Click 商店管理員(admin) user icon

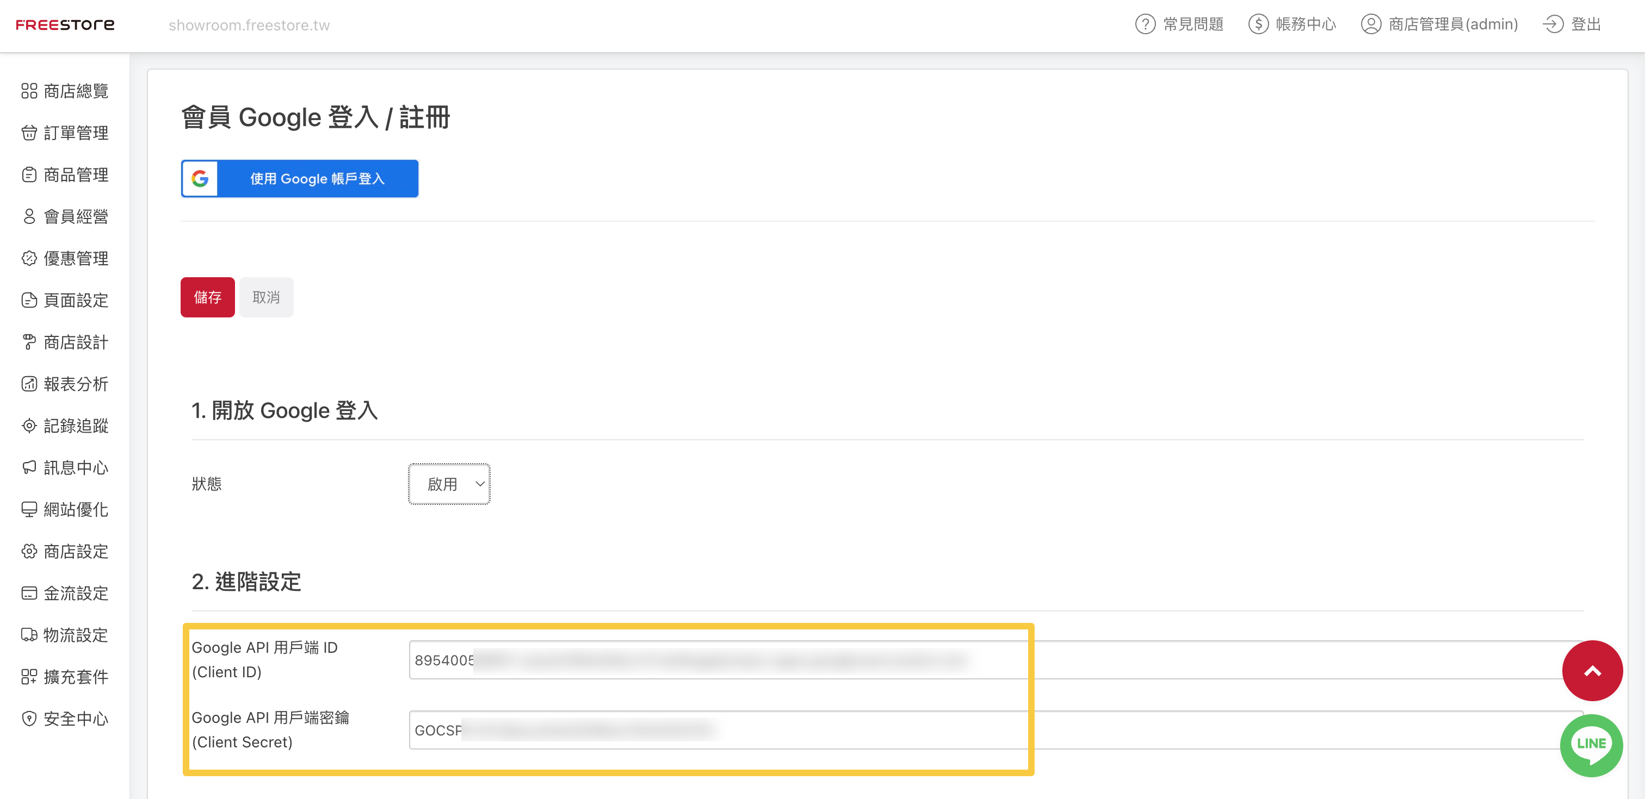[1370, 24]
